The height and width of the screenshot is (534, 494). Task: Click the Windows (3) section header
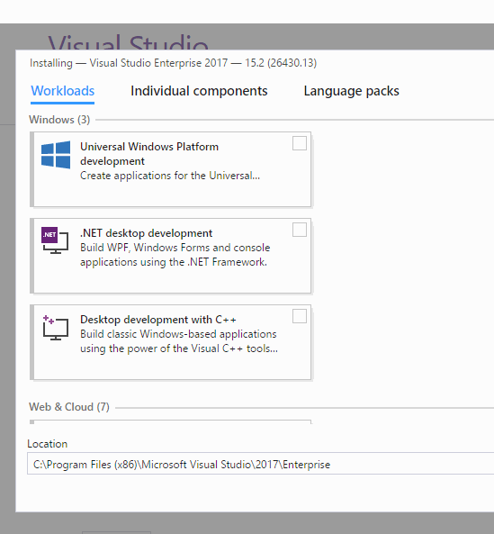click(59, 120)
